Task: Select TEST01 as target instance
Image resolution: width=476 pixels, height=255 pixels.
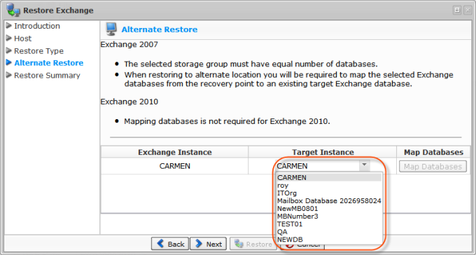Action: click(329, 224)
